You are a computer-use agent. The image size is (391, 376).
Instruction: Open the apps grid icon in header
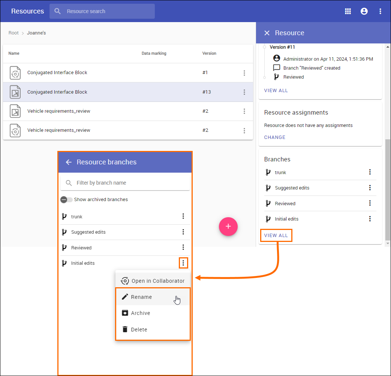pos(348,11)
